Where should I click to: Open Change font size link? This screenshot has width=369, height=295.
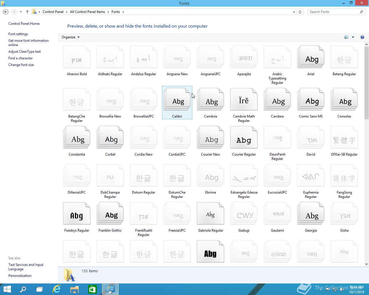click(21, 65)
